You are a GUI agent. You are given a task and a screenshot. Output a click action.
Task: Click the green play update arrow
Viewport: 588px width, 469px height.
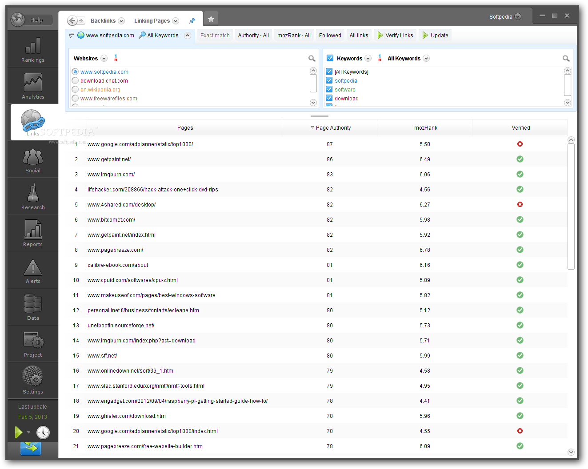(18, 432)
